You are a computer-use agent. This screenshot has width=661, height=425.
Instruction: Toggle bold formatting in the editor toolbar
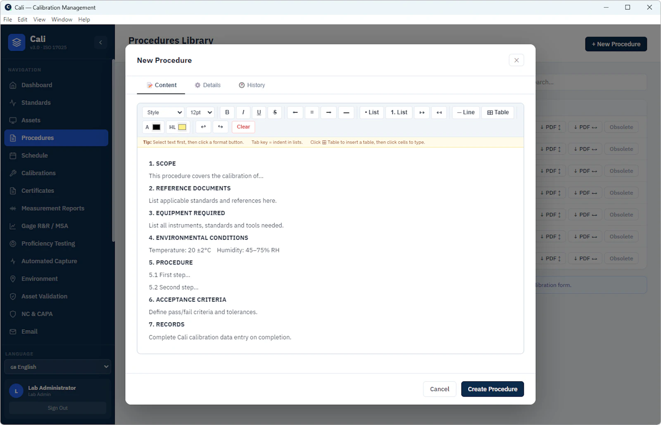(x=227, y=113)
